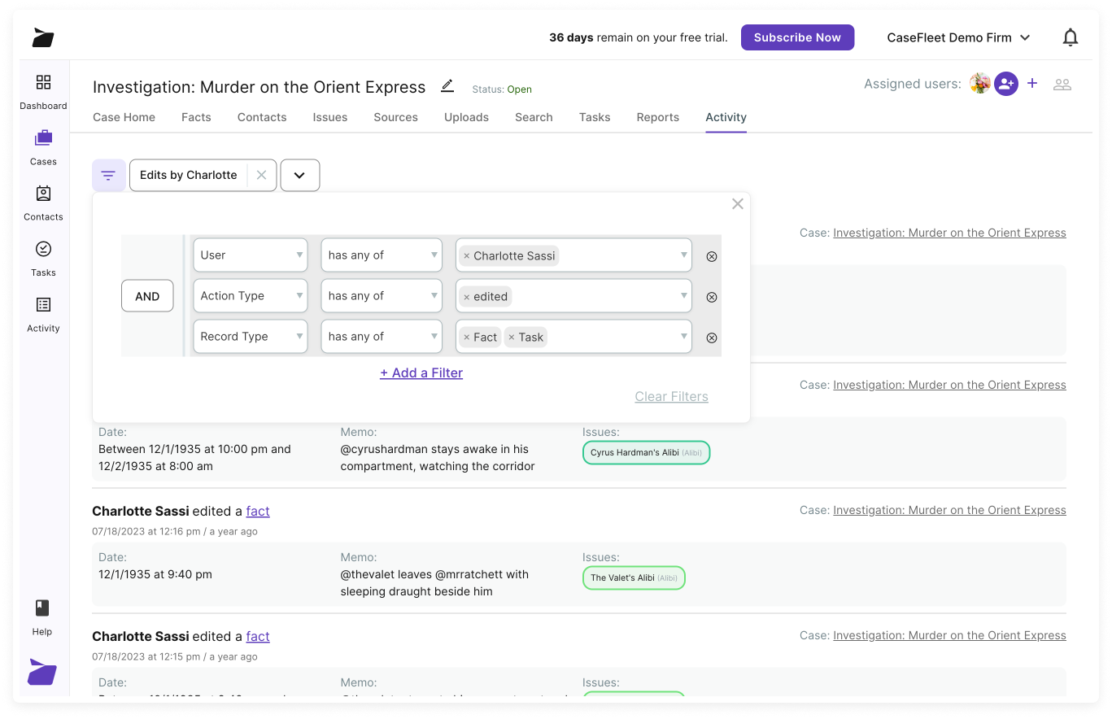Switch to the Reports tab
The height and width of the screenshot is (719, 1112).
coord(657,117)
